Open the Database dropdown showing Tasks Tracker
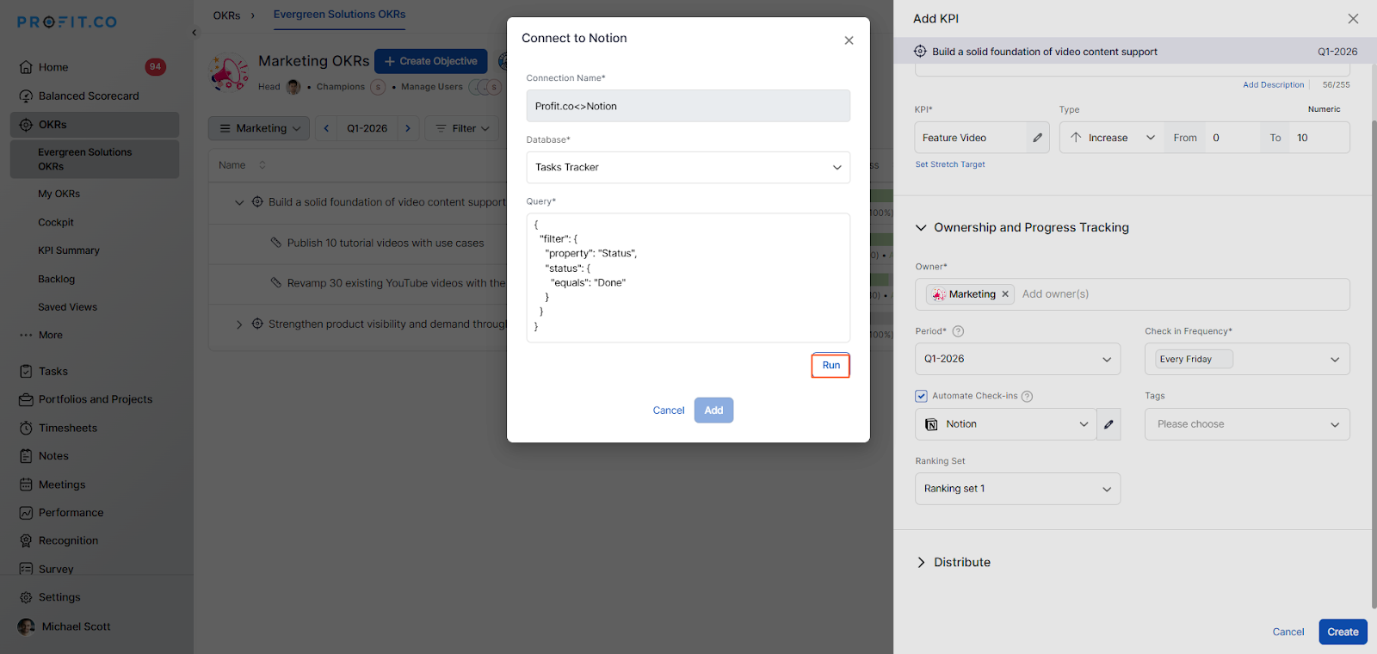 point(688,168)
